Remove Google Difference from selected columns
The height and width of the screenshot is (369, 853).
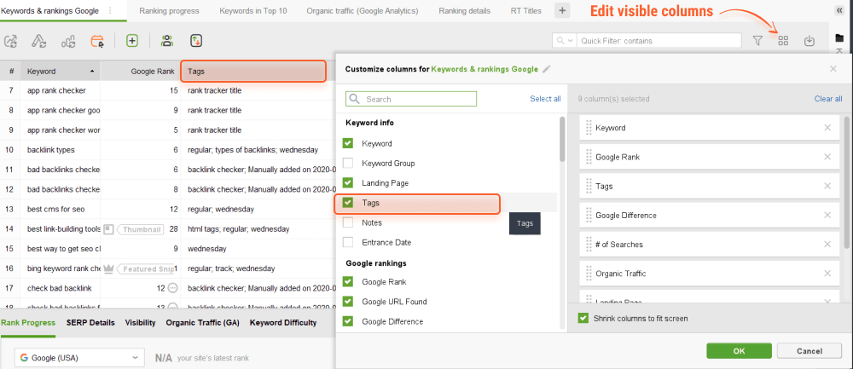tap(827, 215)
